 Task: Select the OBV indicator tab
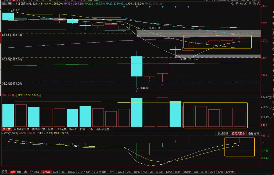point(212,172)
